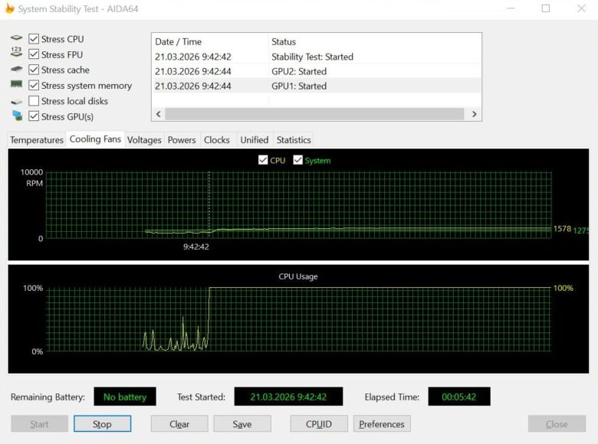
Task: Hide the System fan graph line checkbox
Action: 298,160
